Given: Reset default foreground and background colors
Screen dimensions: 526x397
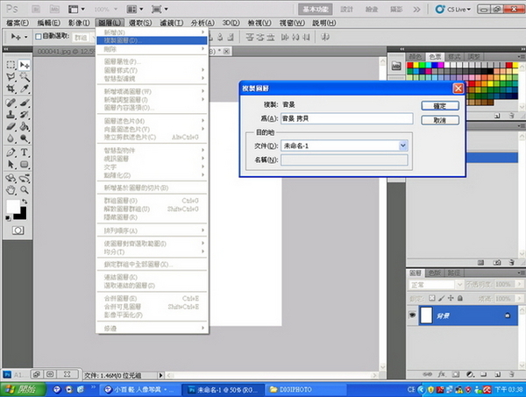Looking at the screenshot, I should tap(8, 218).
